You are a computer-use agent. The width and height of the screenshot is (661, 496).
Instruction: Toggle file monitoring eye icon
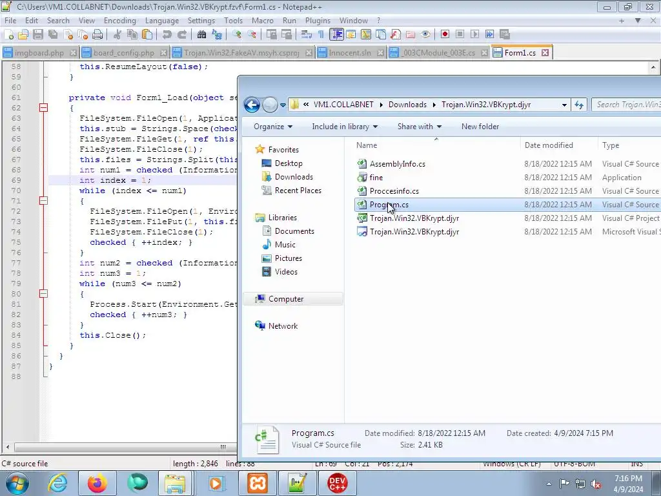click(x=425, y=35)
